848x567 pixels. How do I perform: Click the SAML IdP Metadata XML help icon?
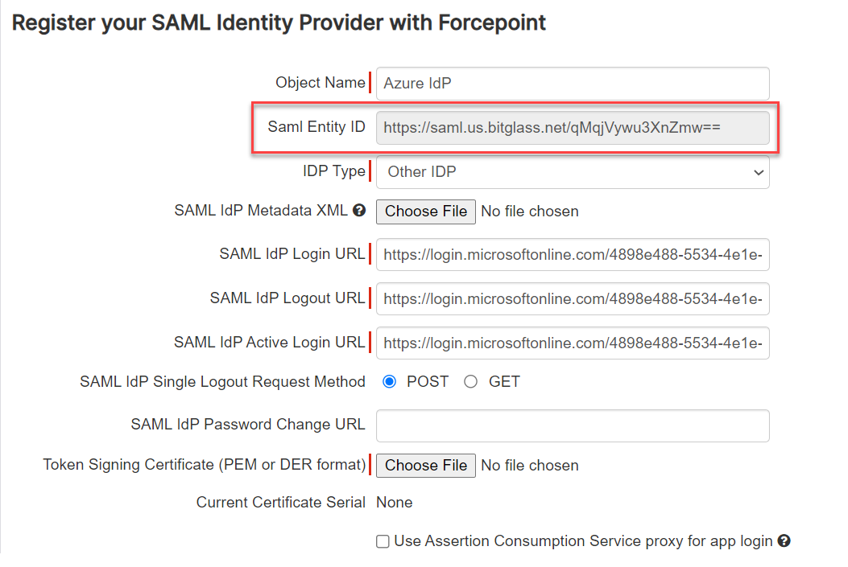coord(359,211)
